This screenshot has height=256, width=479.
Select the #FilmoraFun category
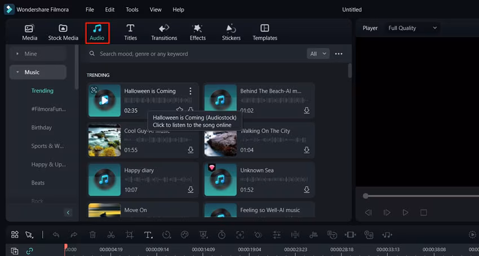pyautogui.click(x=48, y=109)
